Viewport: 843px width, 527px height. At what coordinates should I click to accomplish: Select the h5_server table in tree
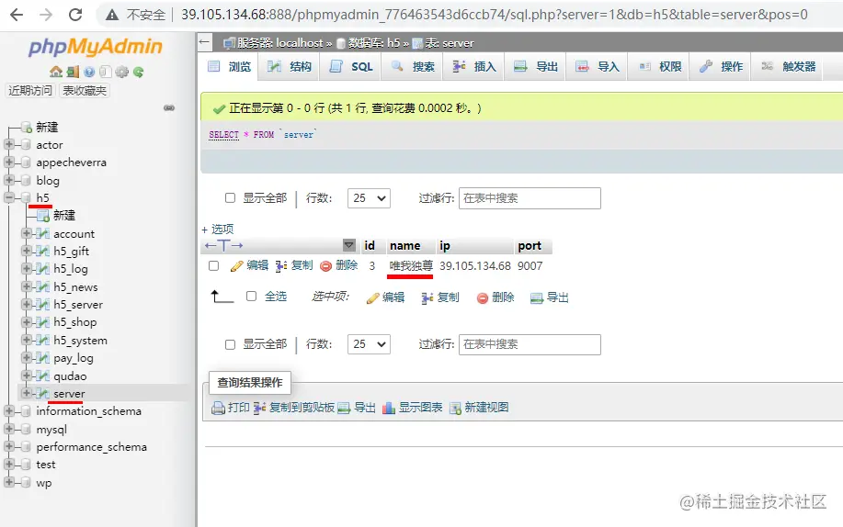point(78,305)
